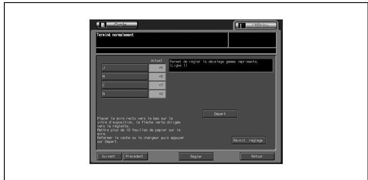368x180 pixels.
Task: Click the M current value +5
Action: [x=157, y=77]
